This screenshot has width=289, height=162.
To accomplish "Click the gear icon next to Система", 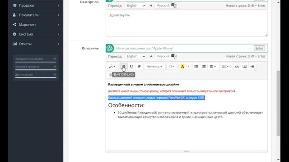I will [x=14, y=34].
